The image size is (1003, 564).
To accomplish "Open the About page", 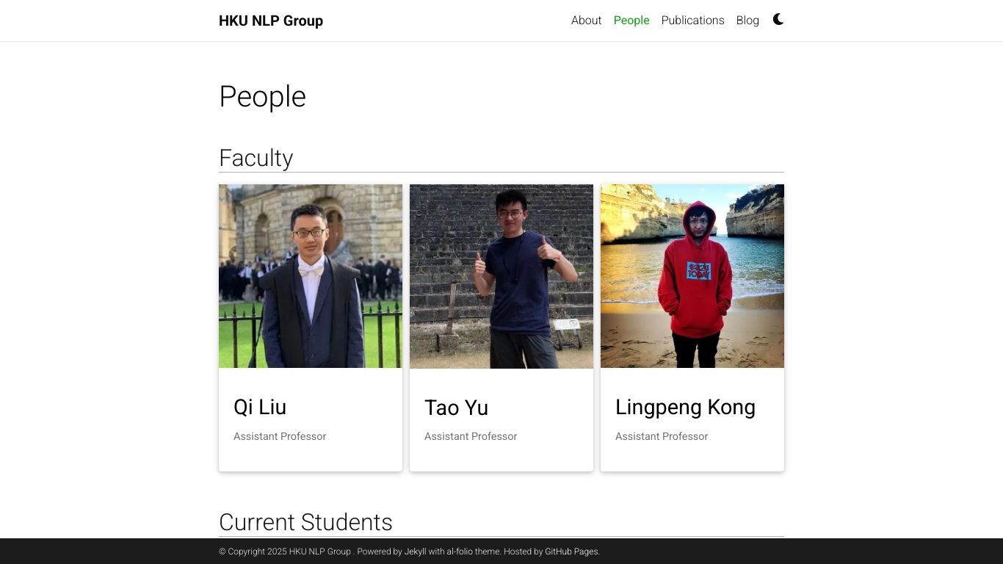I will 586,21.
